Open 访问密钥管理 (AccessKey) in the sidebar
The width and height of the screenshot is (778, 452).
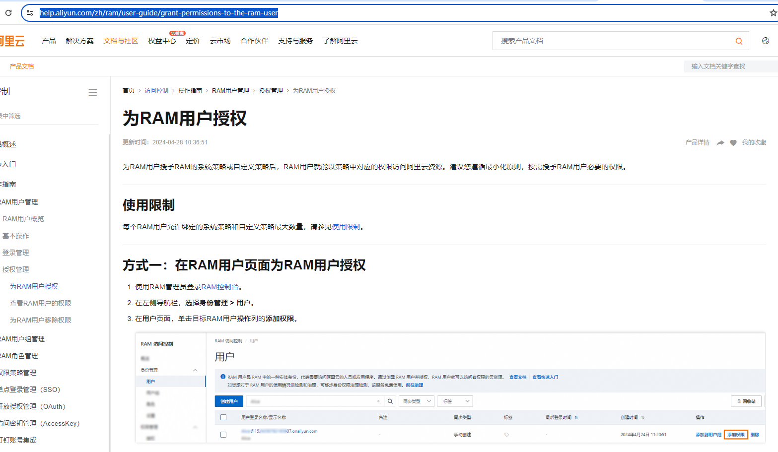(x=40, y=423)
